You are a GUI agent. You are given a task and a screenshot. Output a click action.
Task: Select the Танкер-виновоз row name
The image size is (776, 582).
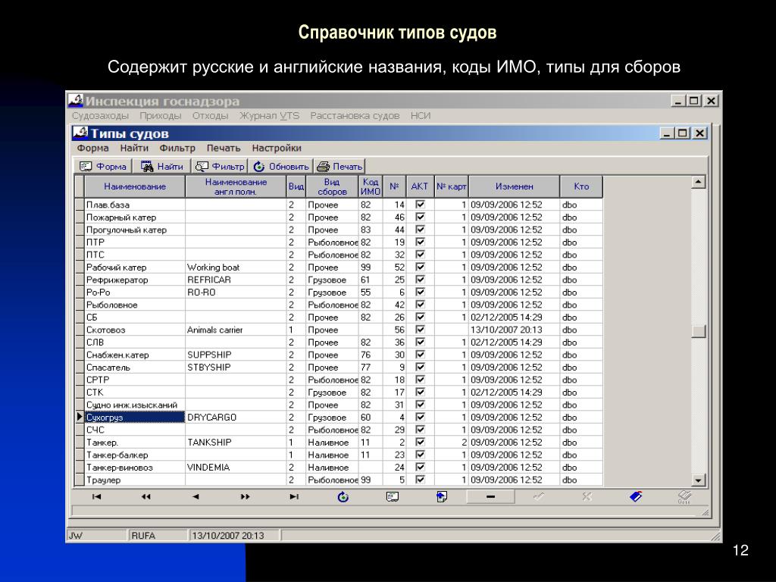pyautogui.click(x=135, y=467)
